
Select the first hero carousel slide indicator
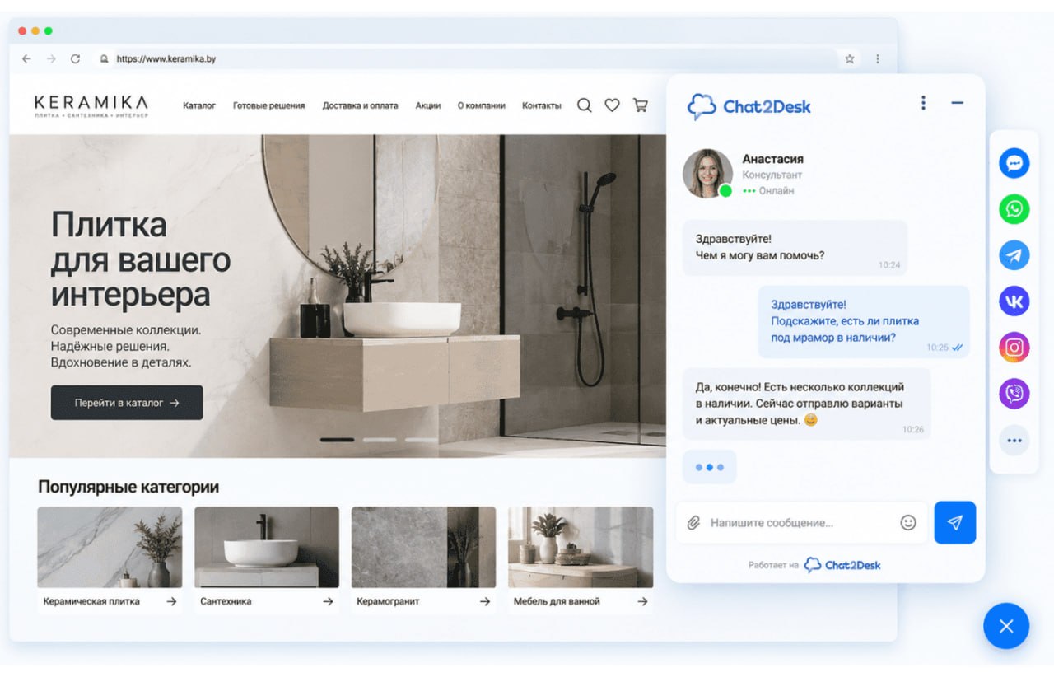coord(337,440)
